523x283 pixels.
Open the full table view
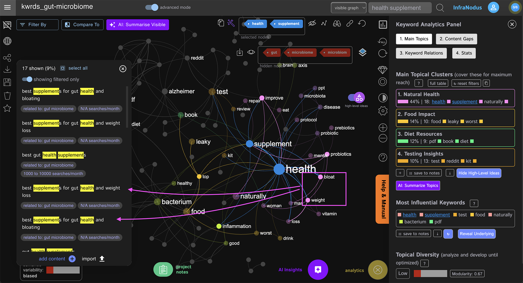point(438,83)
